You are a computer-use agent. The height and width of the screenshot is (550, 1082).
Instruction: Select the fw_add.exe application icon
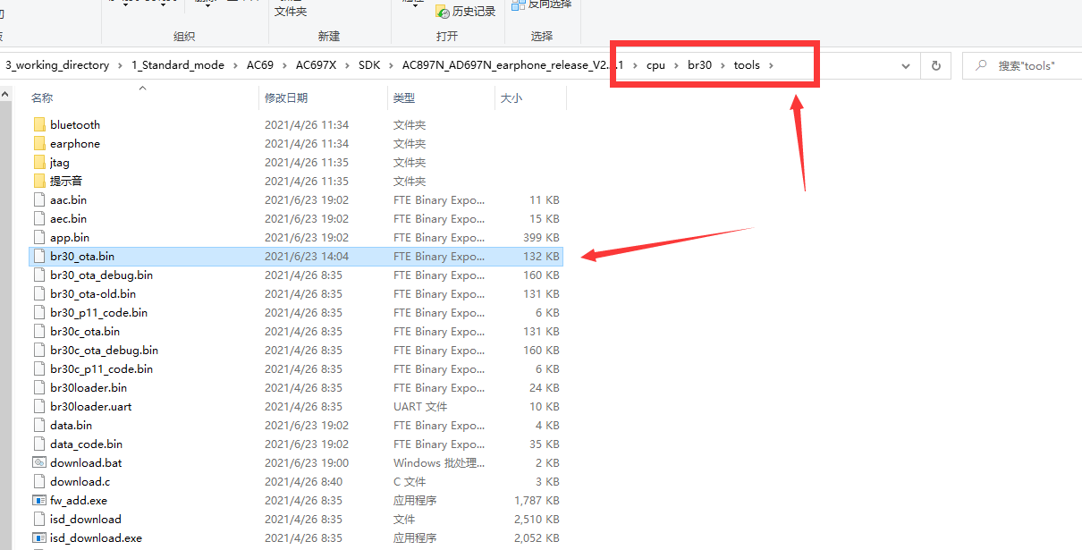(x=38, y=500)
